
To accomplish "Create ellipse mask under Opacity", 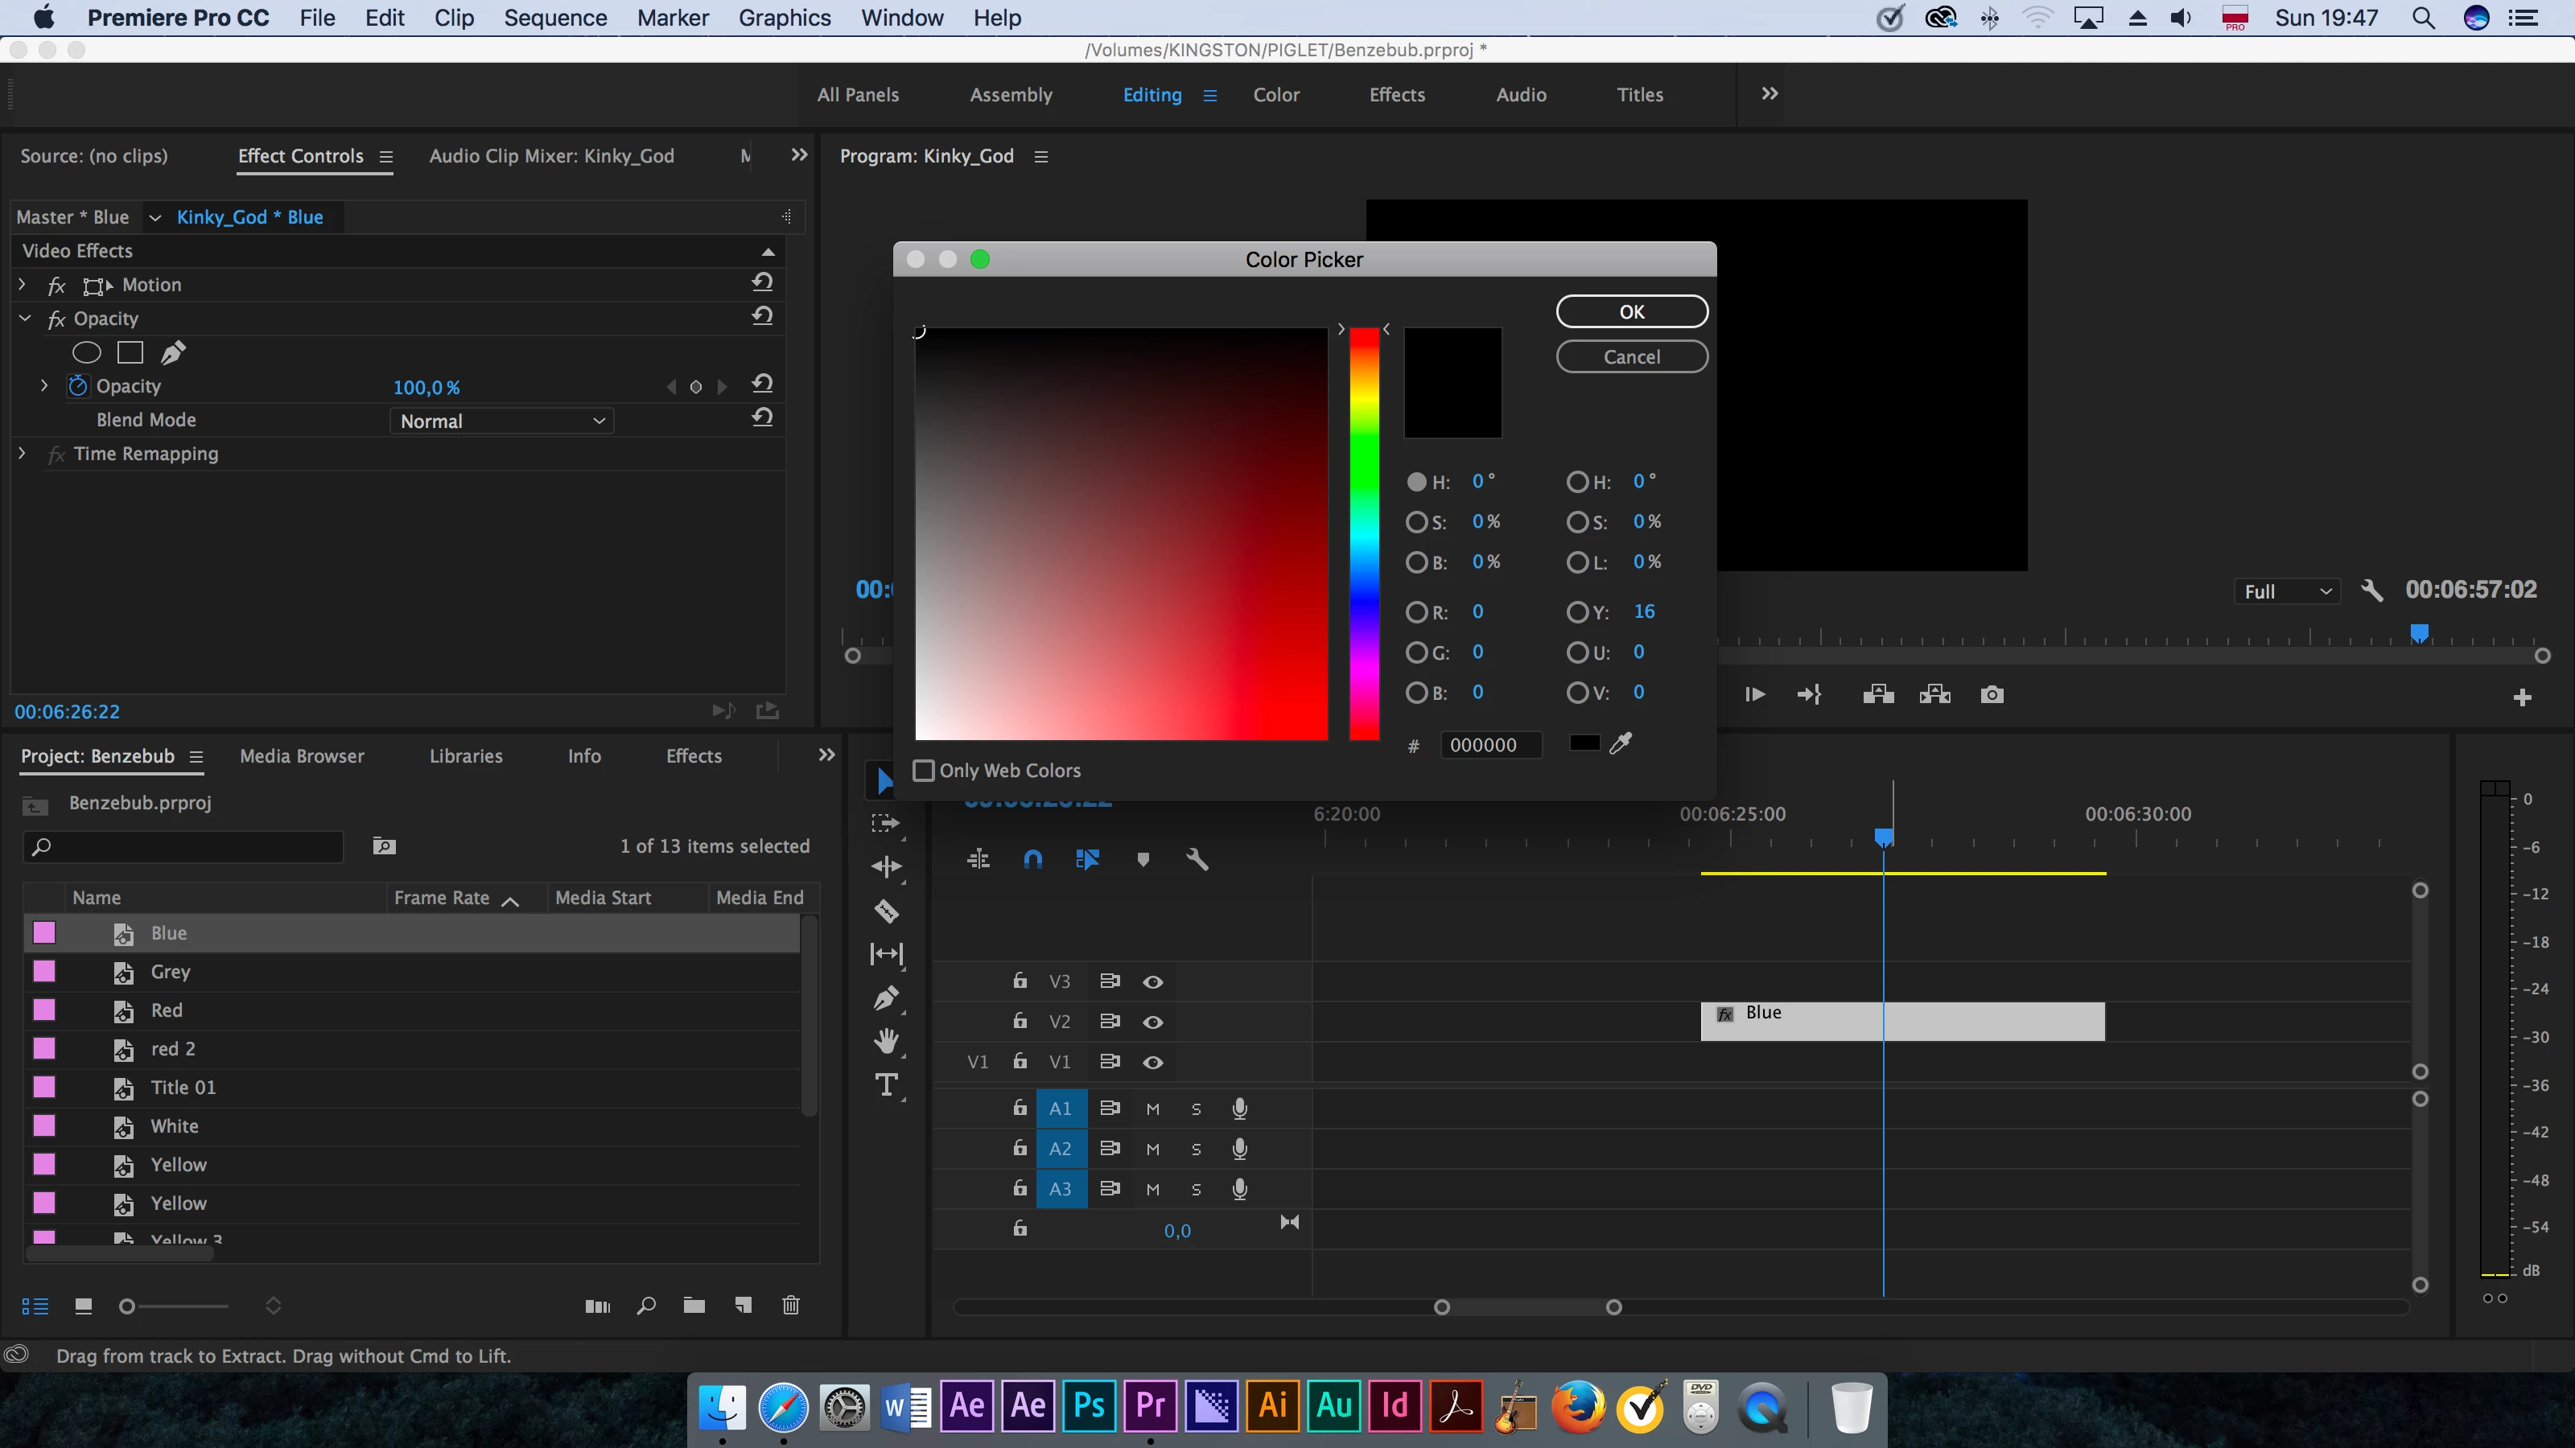I will [x=87, y=353].
